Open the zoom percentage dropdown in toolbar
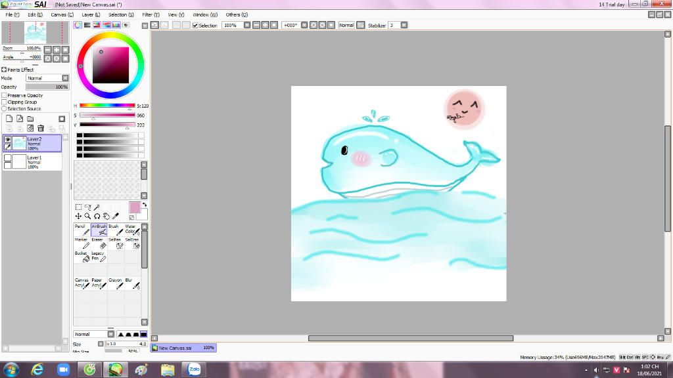673x378 pixels. 247,26
